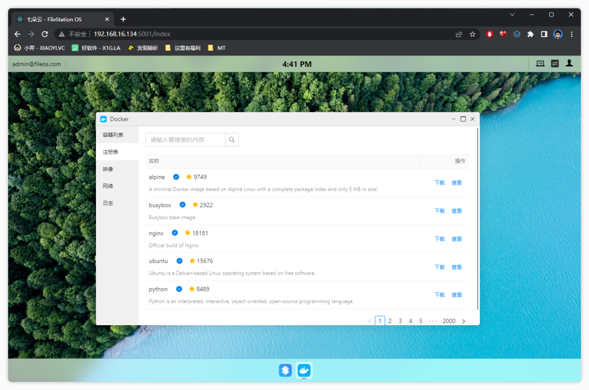Image resolution: width=589 pixels, height=390 pixels.
Task: Open the 容器列表 section
Action: [x=117, y=135]
